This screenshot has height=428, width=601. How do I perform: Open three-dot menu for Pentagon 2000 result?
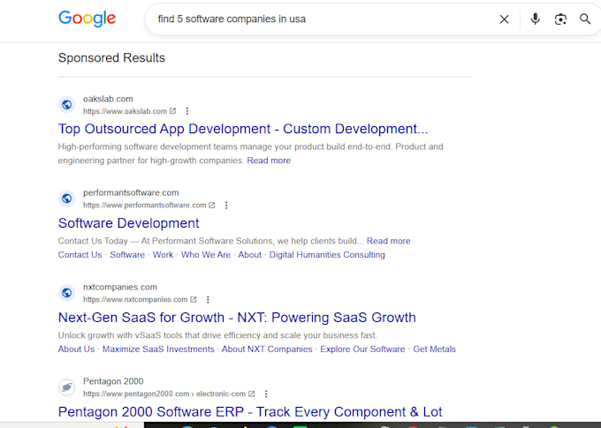(266, 394)
